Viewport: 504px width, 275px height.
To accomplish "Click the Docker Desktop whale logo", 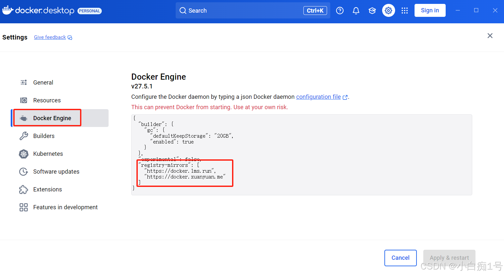I will click(x=8, y=10).
